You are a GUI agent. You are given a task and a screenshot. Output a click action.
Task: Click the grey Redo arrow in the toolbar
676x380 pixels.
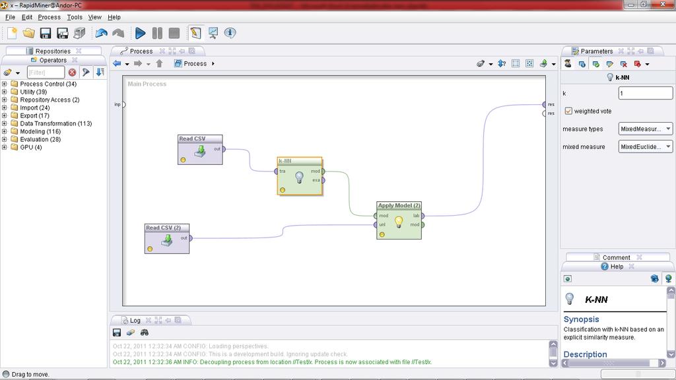[118, 33]
